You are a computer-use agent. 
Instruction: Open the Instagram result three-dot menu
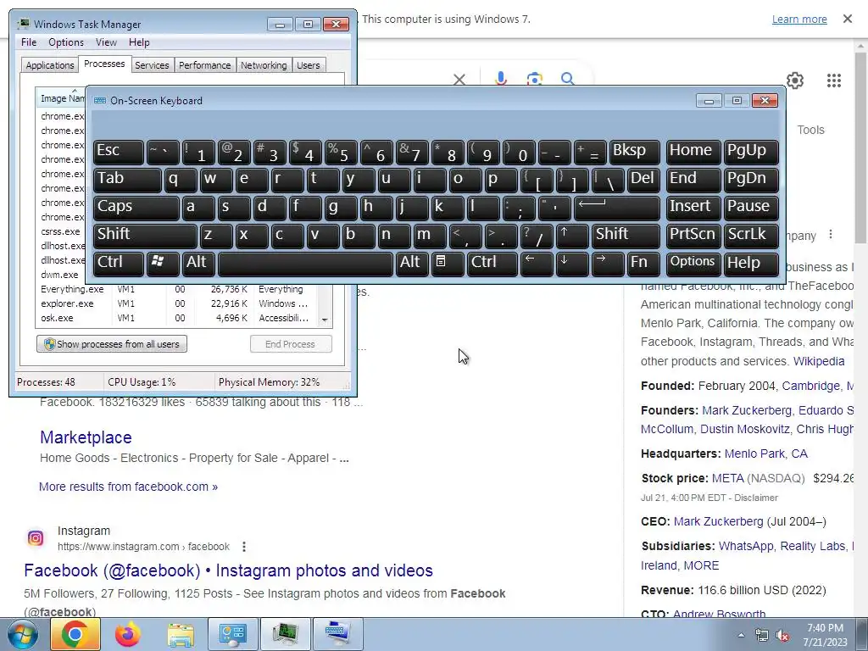tap(244, 547)
